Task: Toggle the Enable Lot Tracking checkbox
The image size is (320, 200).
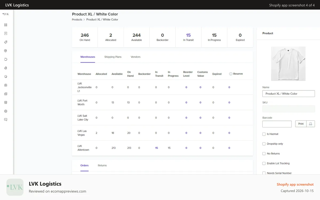Action: tap(264, 163)
